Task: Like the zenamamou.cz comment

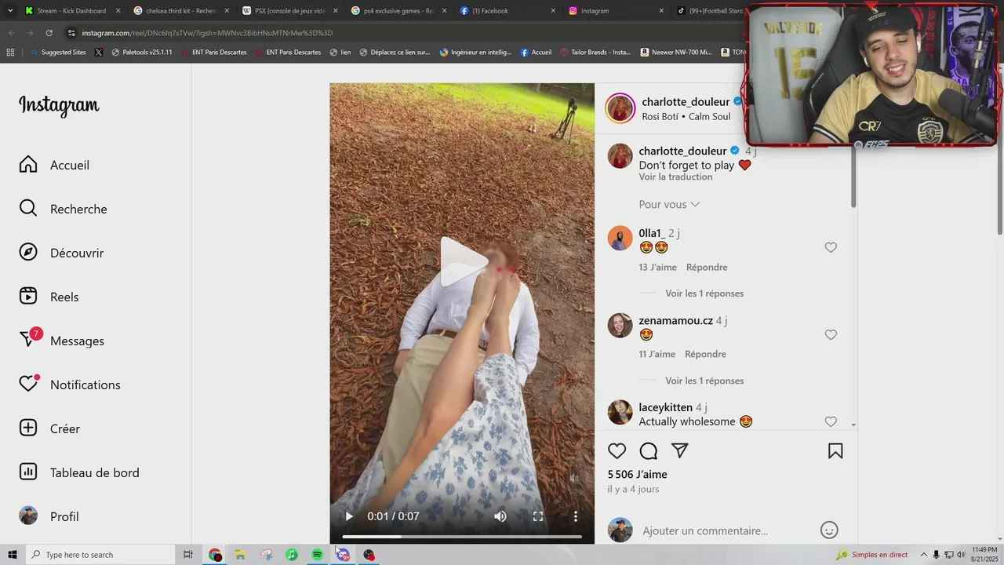Action: (x=831, y=335)
